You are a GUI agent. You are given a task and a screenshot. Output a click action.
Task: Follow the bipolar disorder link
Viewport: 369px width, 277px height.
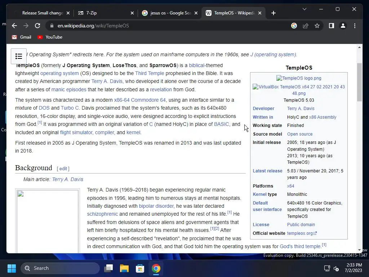tap(156, 206)
